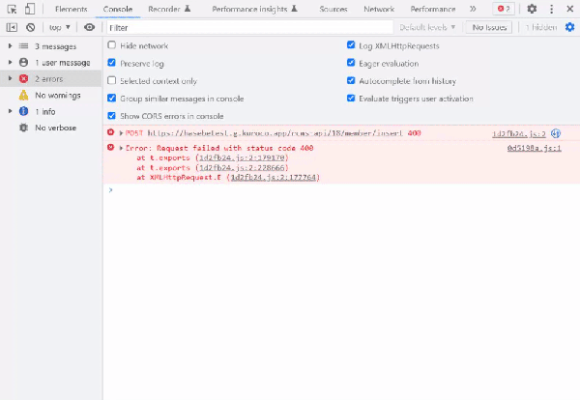The height and width of the screenshot is (400, 580).
Task: Switch to the Console tab
Action: 118,9
